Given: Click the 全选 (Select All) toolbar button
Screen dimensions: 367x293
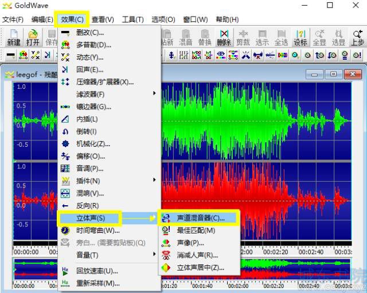Looking at the screenshot, I should coord(281,37).
